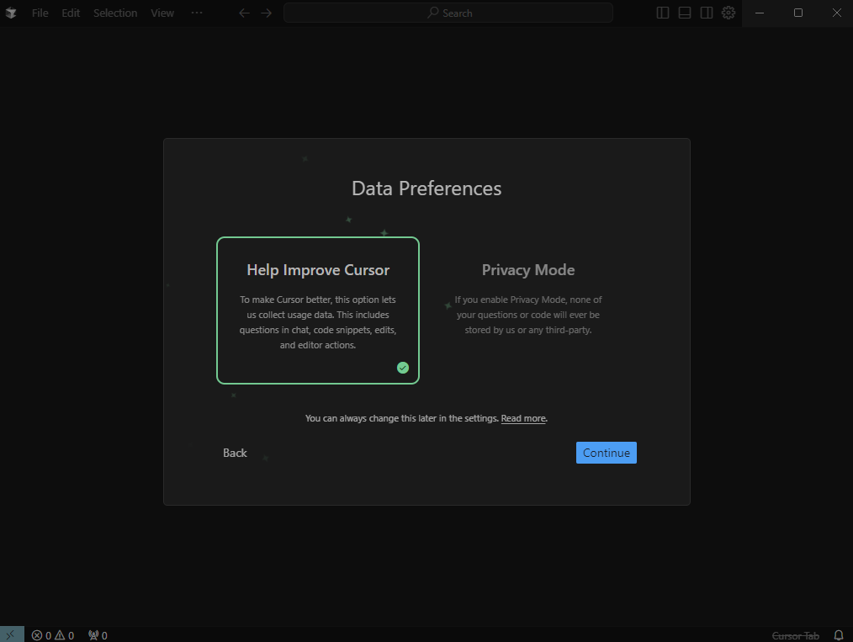Toggle Cursor Tab in status bar
853x642 pixels.
(x=795, y=635)
